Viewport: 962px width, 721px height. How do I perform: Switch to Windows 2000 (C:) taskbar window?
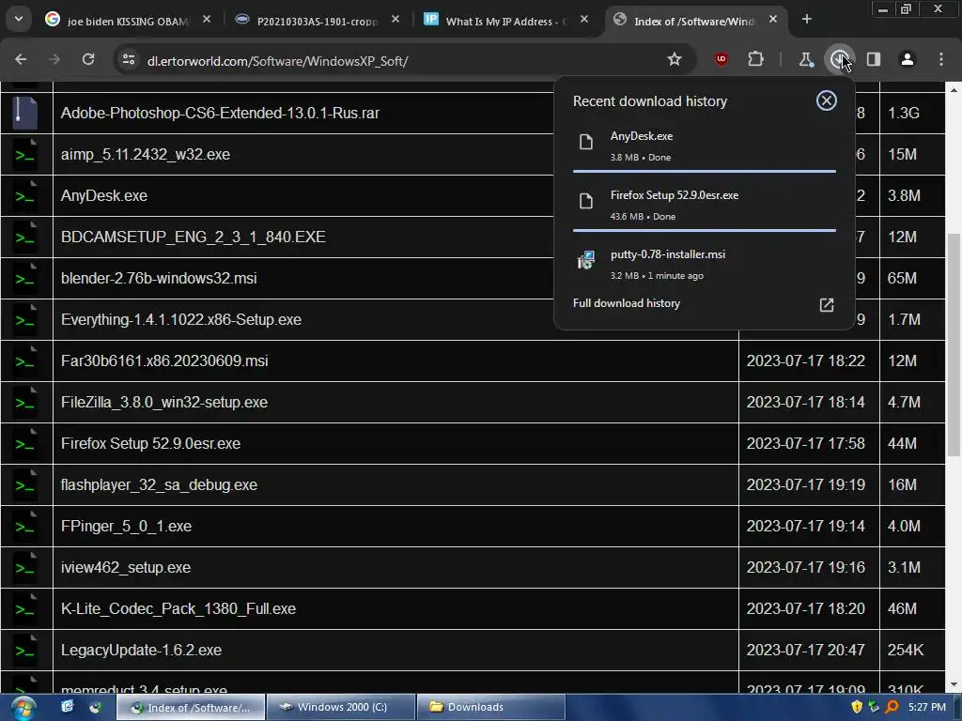[341, 707]
